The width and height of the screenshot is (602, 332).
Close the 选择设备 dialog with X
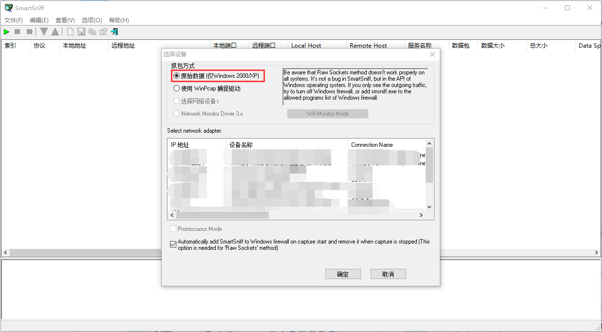[432, 54]
